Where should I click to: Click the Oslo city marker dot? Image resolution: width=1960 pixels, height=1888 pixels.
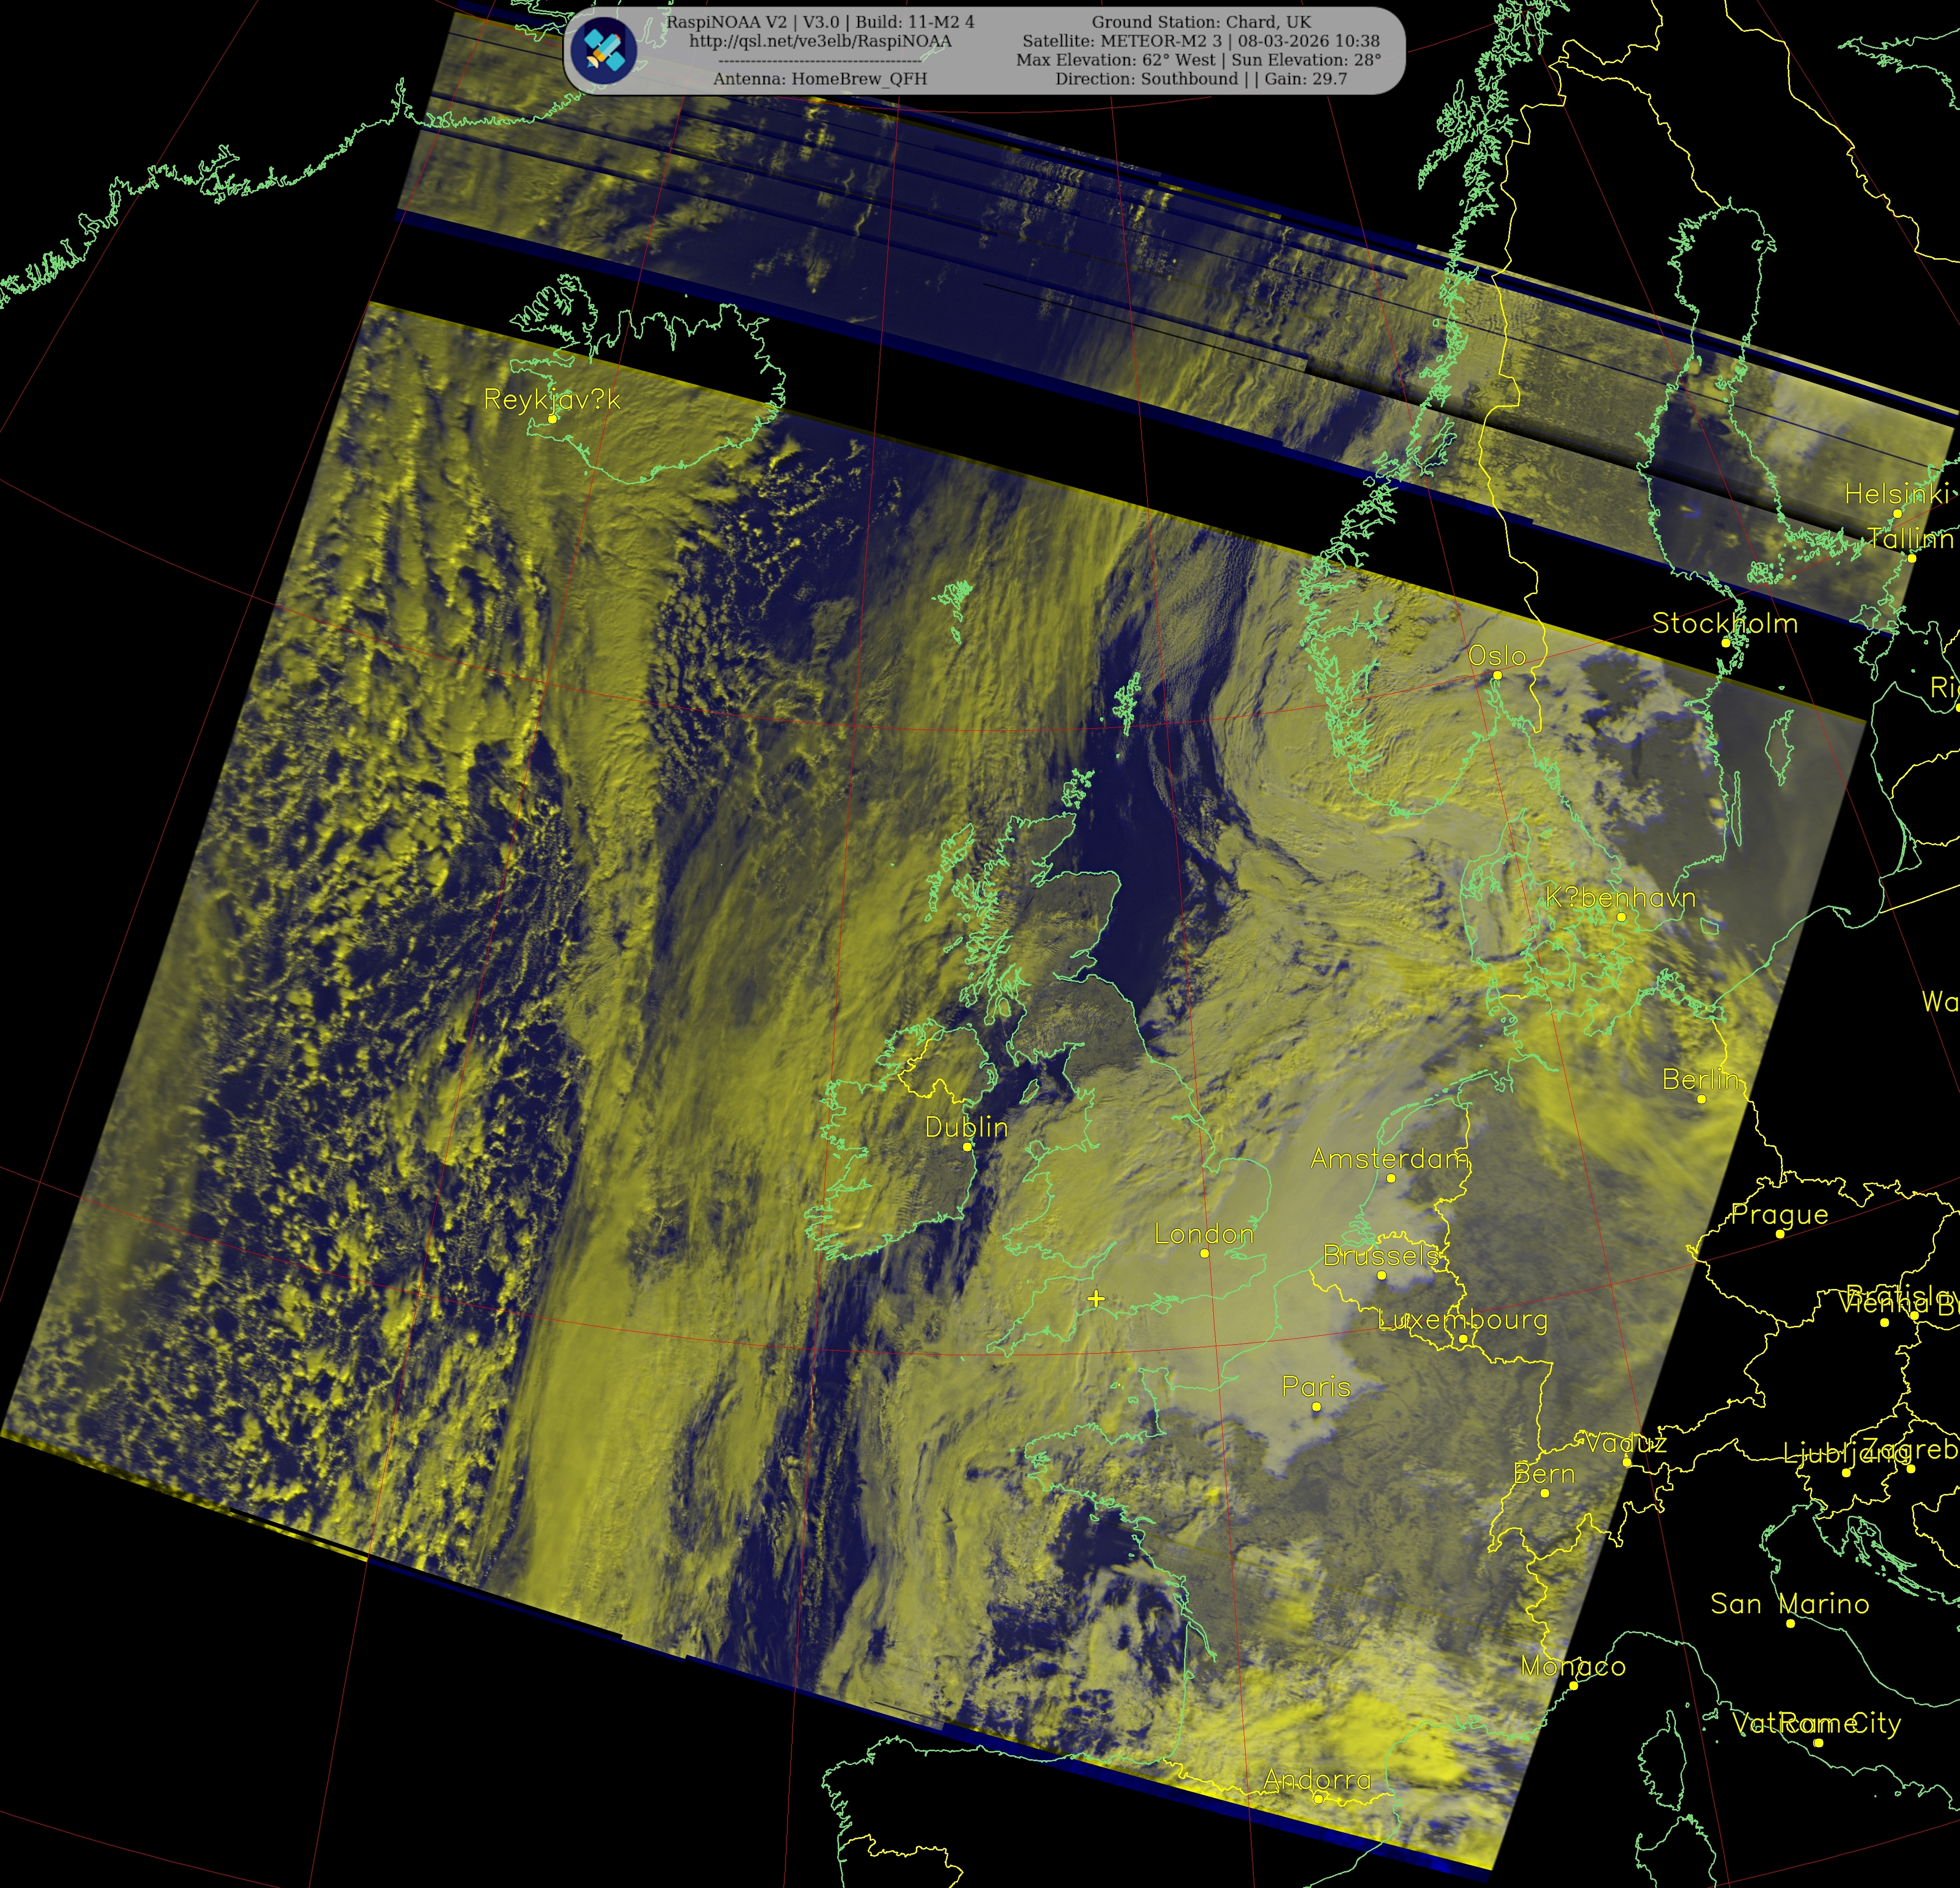(1497, 676)
